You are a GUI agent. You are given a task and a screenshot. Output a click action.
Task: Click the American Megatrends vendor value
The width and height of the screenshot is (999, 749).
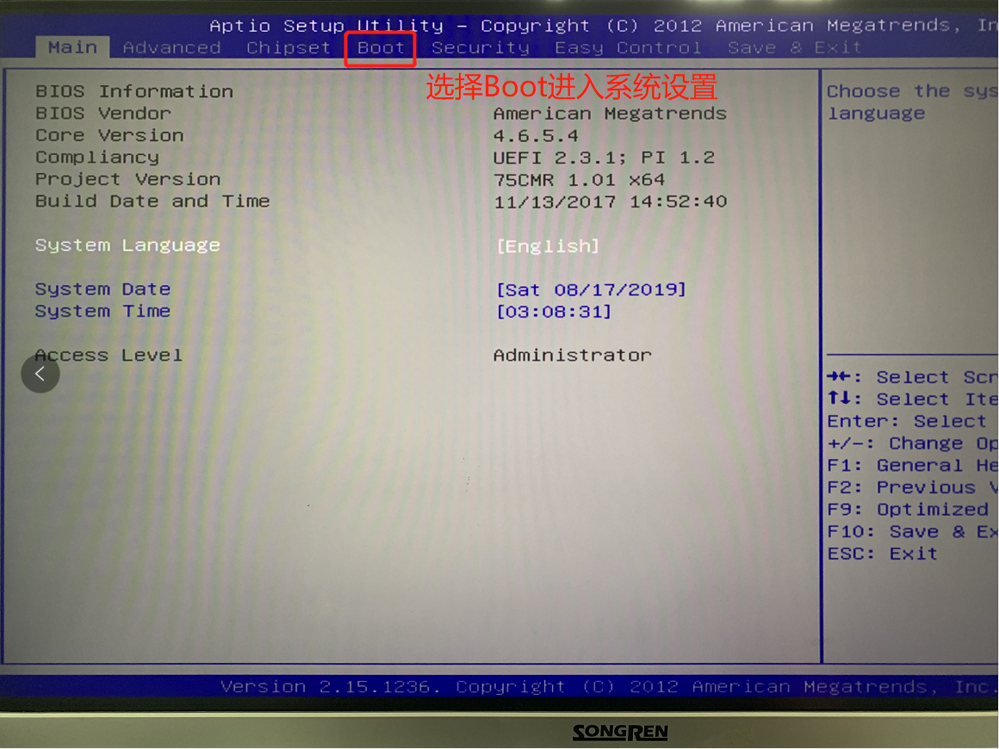click(610, 114)
